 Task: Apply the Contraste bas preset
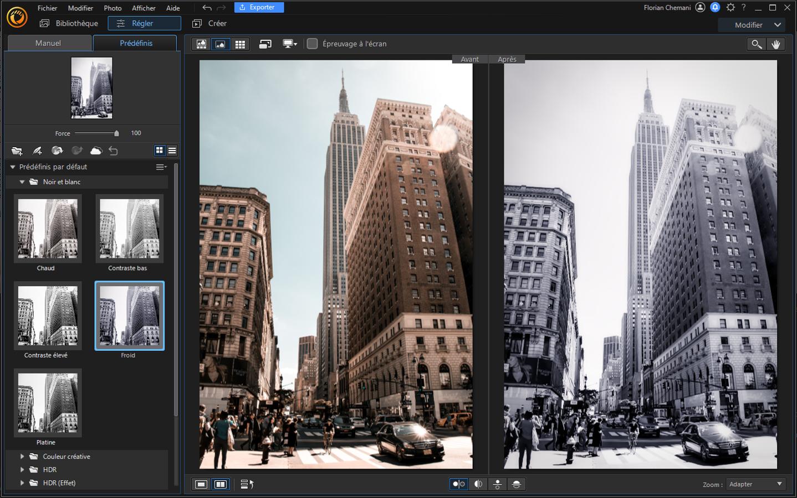pyautogui.click(x=129, y=229)
